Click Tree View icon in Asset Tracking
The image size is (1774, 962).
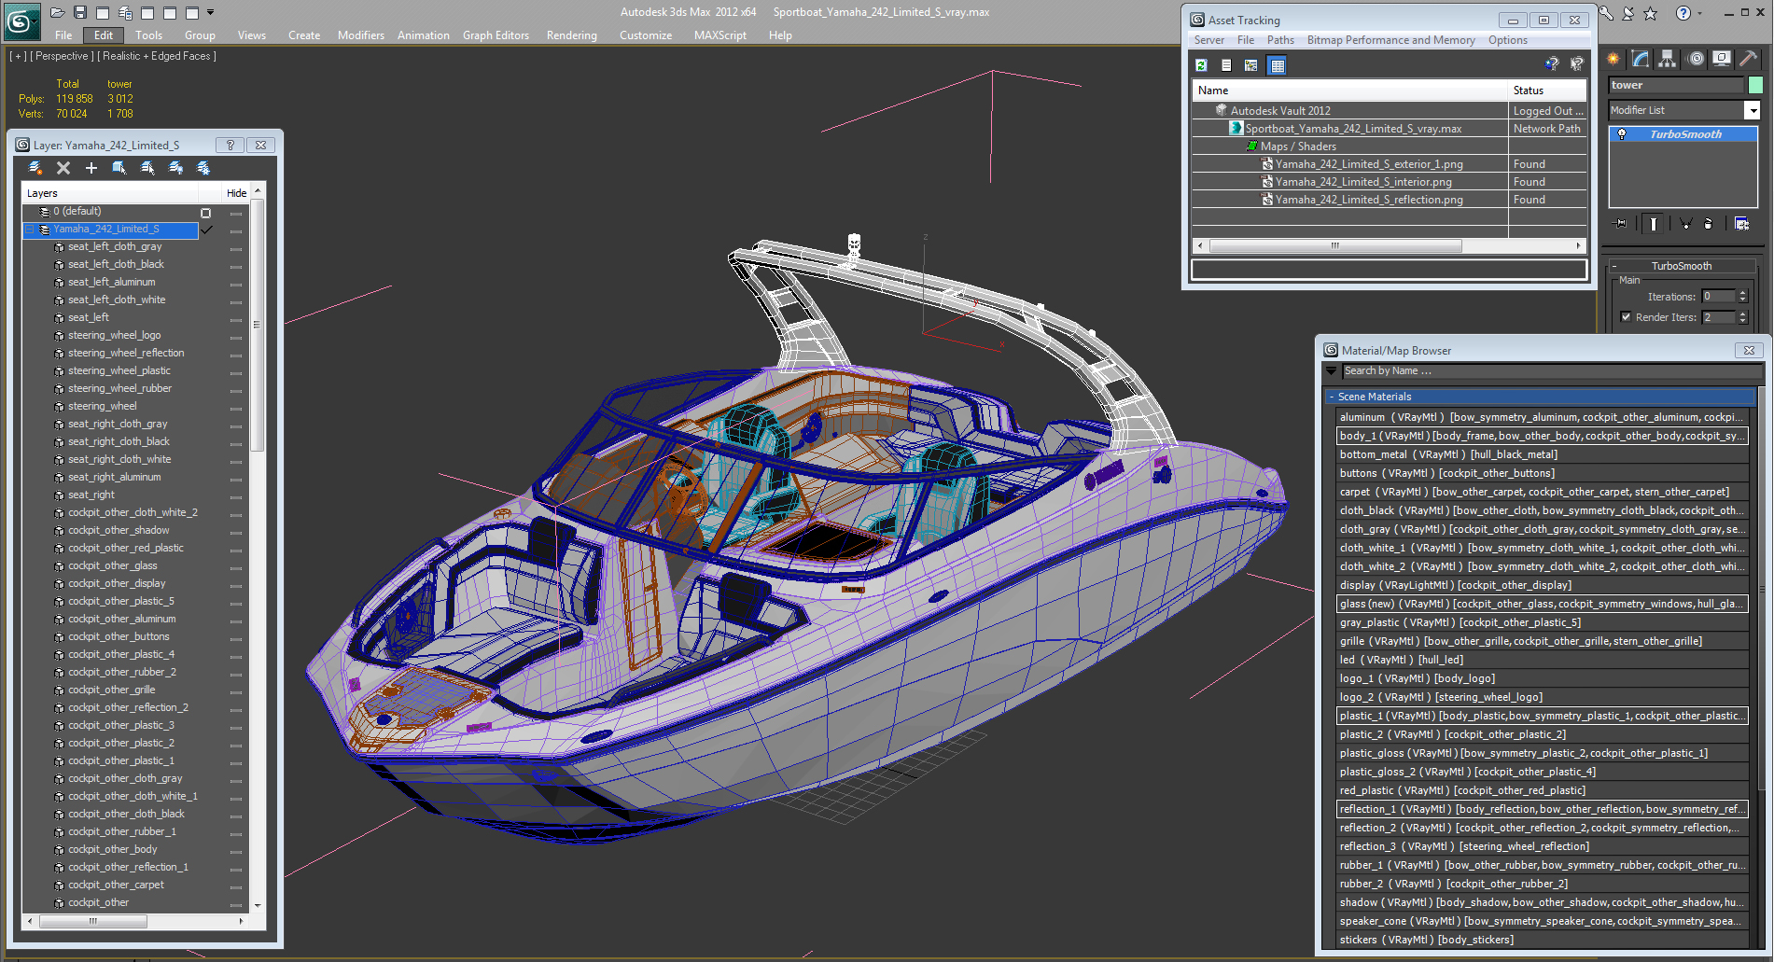1251,65
